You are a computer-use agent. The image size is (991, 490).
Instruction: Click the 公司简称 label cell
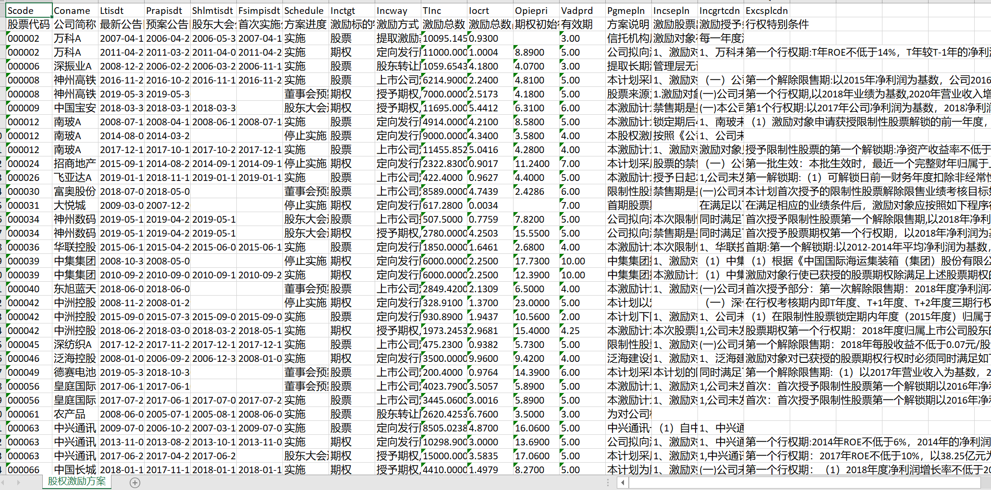(75, 24)
